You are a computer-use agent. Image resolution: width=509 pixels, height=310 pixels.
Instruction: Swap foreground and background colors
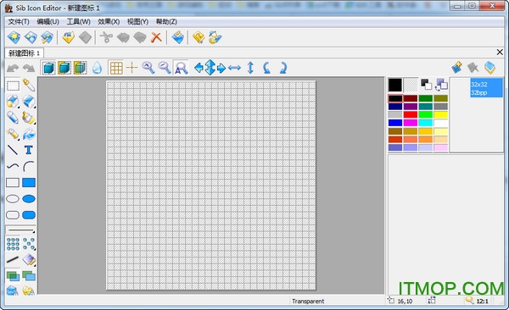click(441, 85)
